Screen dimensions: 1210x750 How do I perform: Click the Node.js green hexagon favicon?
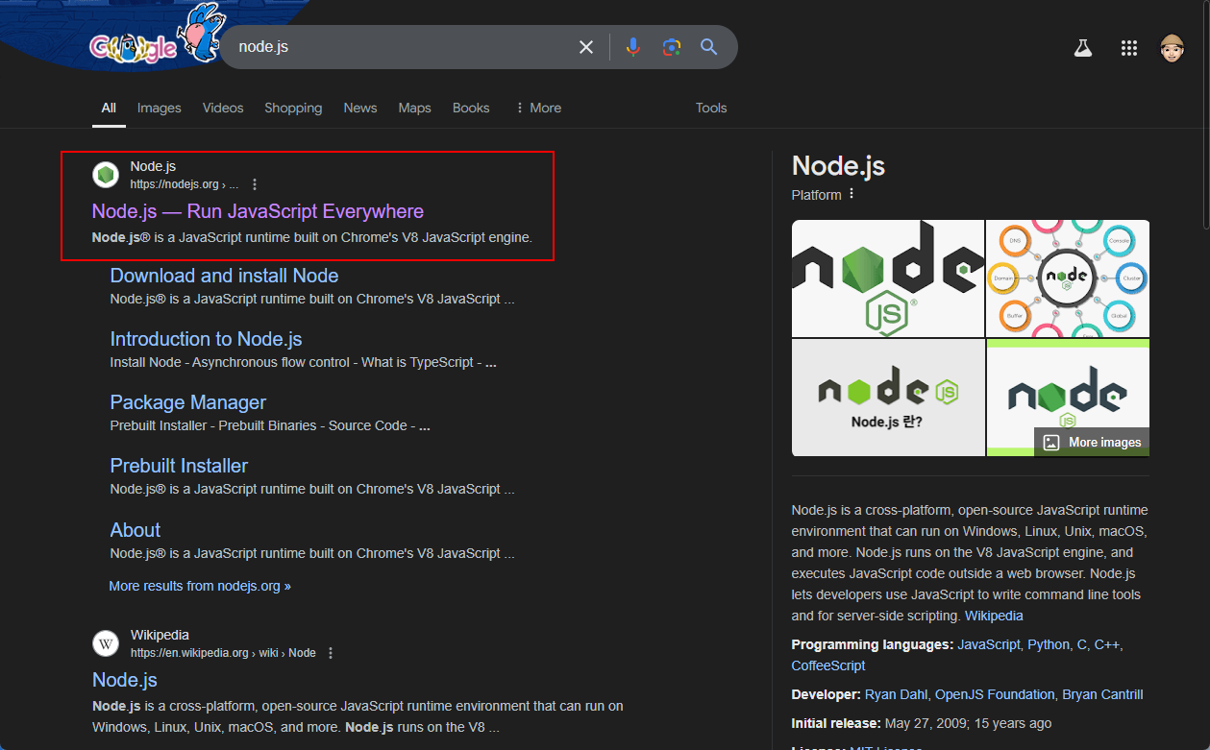105,175
